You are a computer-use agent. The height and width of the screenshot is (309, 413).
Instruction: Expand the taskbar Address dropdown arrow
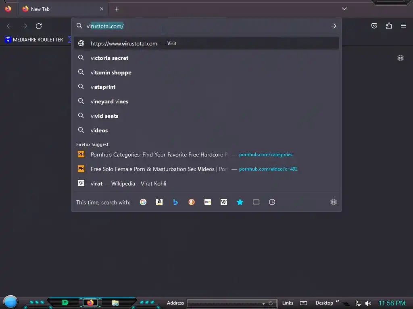(x=263, y=303)
